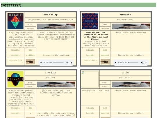Click the small cat image in Red Valley card
The width and height of the screenshot is (157, 118).
(30, 62)
